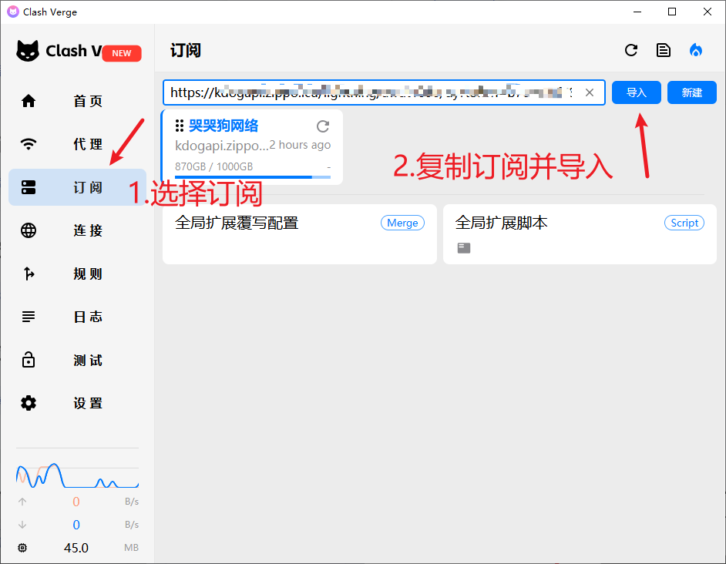This screenshot has width=726, height=564.
Task: Click the console icon under 全局扩展脚本
Action: tap(464, 248)
